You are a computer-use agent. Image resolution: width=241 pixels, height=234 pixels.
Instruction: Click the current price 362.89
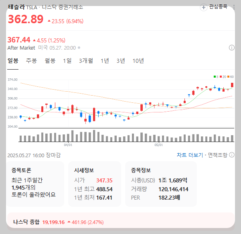pos(26,19)
